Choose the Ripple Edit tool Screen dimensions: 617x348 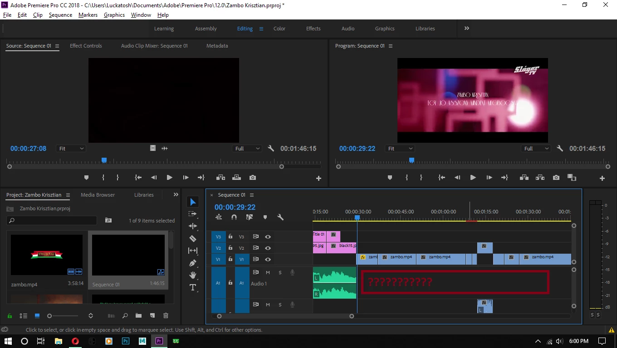click(193, 226)
